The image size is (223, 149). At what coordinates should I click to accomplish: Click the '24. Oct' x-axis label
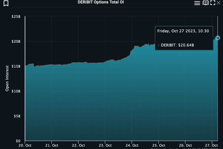click(132, 146)
